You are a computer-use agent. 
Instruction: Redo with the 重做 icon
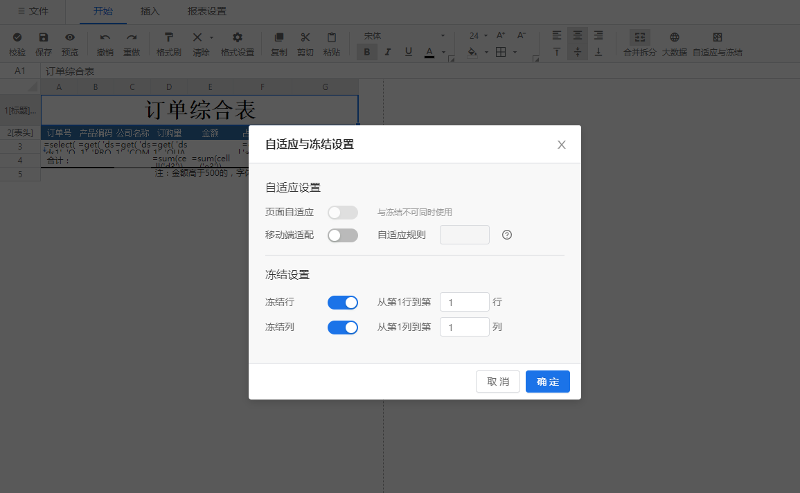coord(132,37)
